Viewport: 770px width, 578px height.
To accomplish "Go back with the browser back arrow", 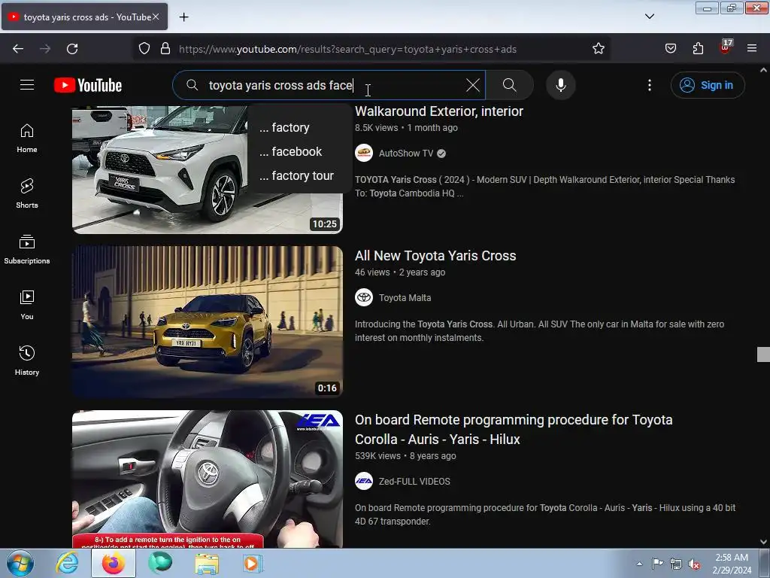I will pos(18,49).
